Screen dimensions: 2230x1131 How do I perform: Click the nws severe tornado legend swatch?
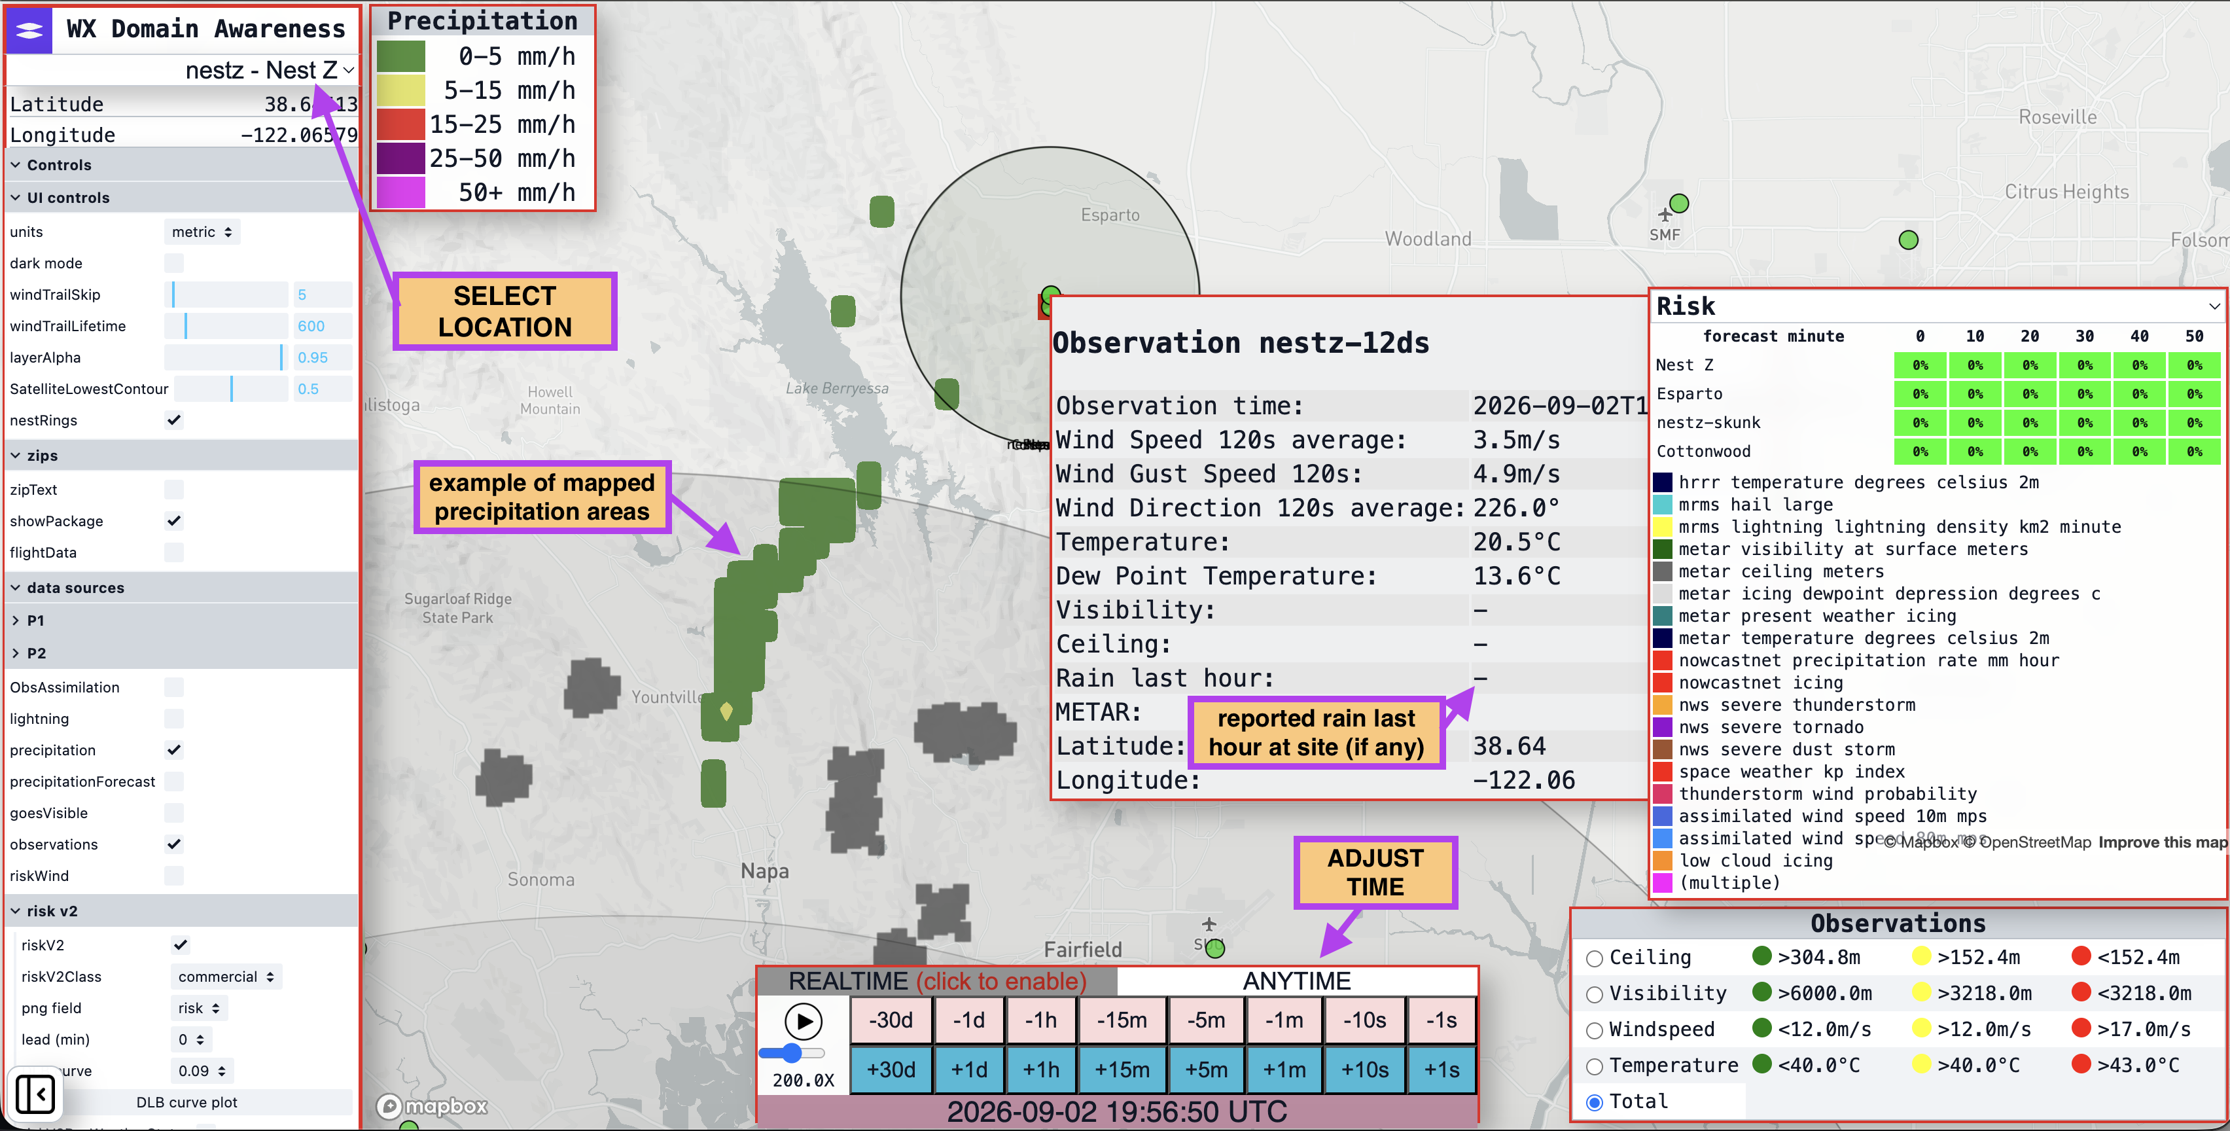1662,727
